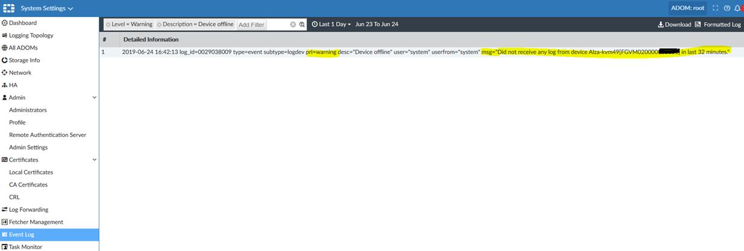Screen dimensions: 744x251
Task: Click the Storage Info disk icon
Action: coord(4,60)
